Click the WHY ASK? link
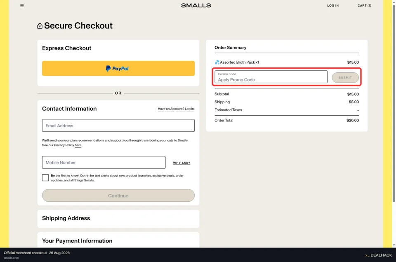Image resolution: width=396 pixels, height=262 pixels. [x=181, y=163]
